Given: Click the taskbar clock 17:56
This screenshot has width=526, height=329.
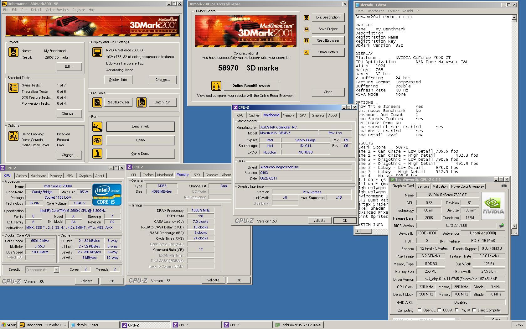Looking at the screenshot, I should [x=518, y=325].
